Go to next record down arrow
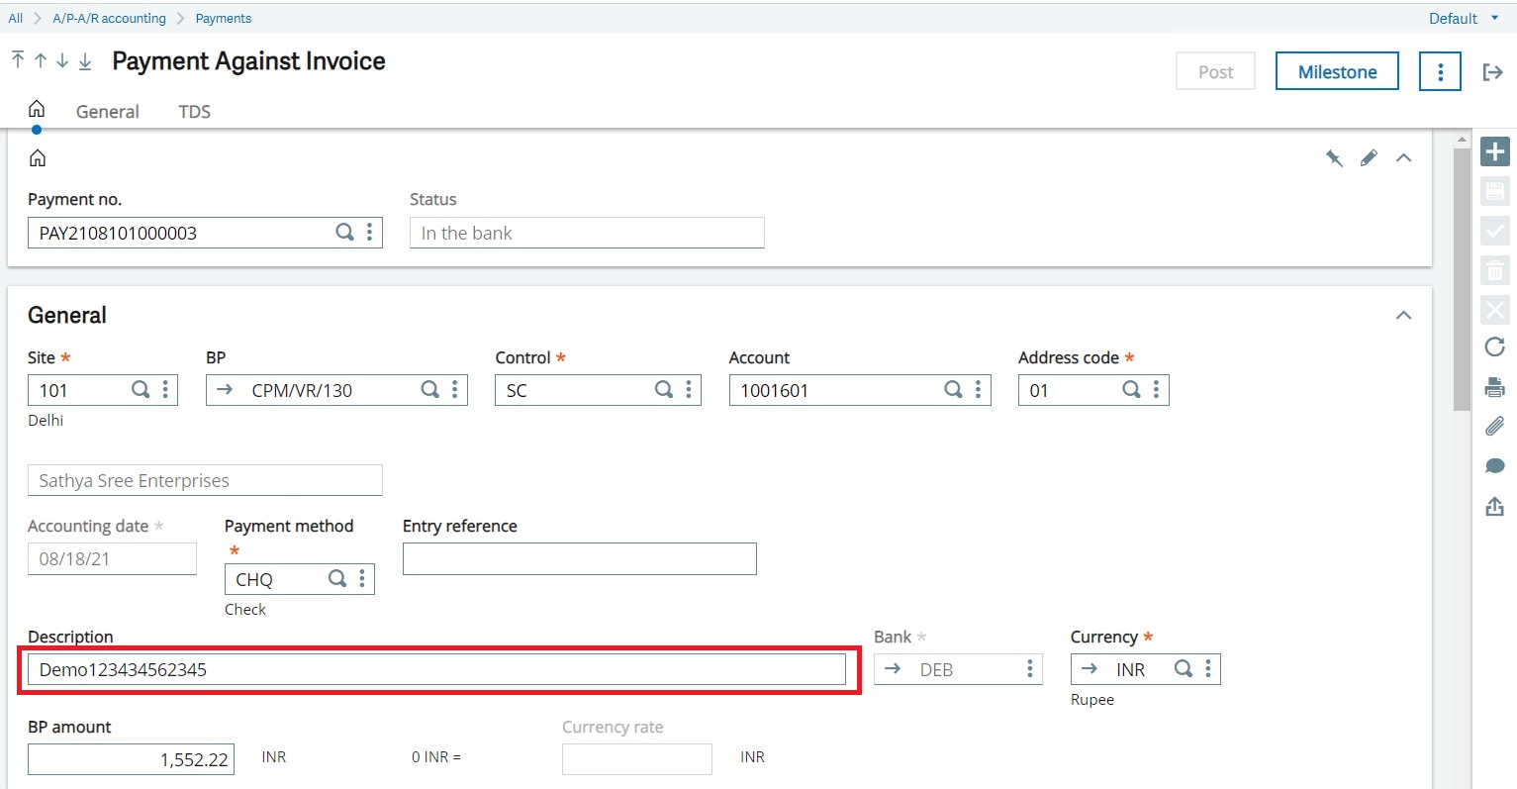 (62, 60)
